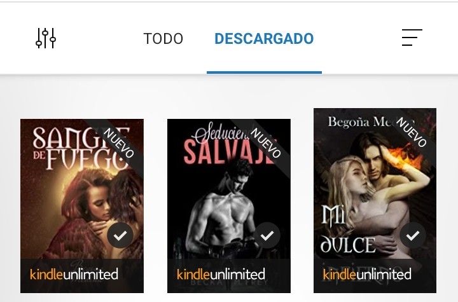Tap kindleunlimited banner under Salvaje book
This screenshot has width=458, height=302.
229,275
